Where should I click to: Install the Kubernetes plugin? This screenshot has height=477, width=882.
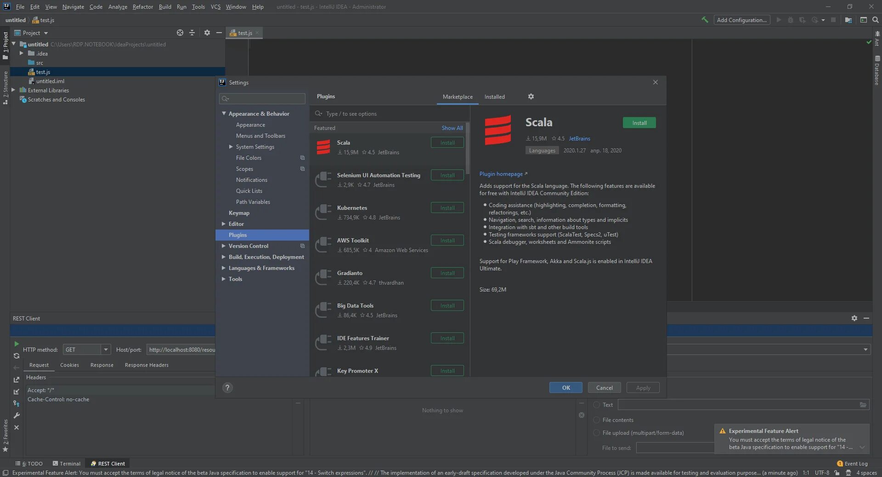(447, 208)
